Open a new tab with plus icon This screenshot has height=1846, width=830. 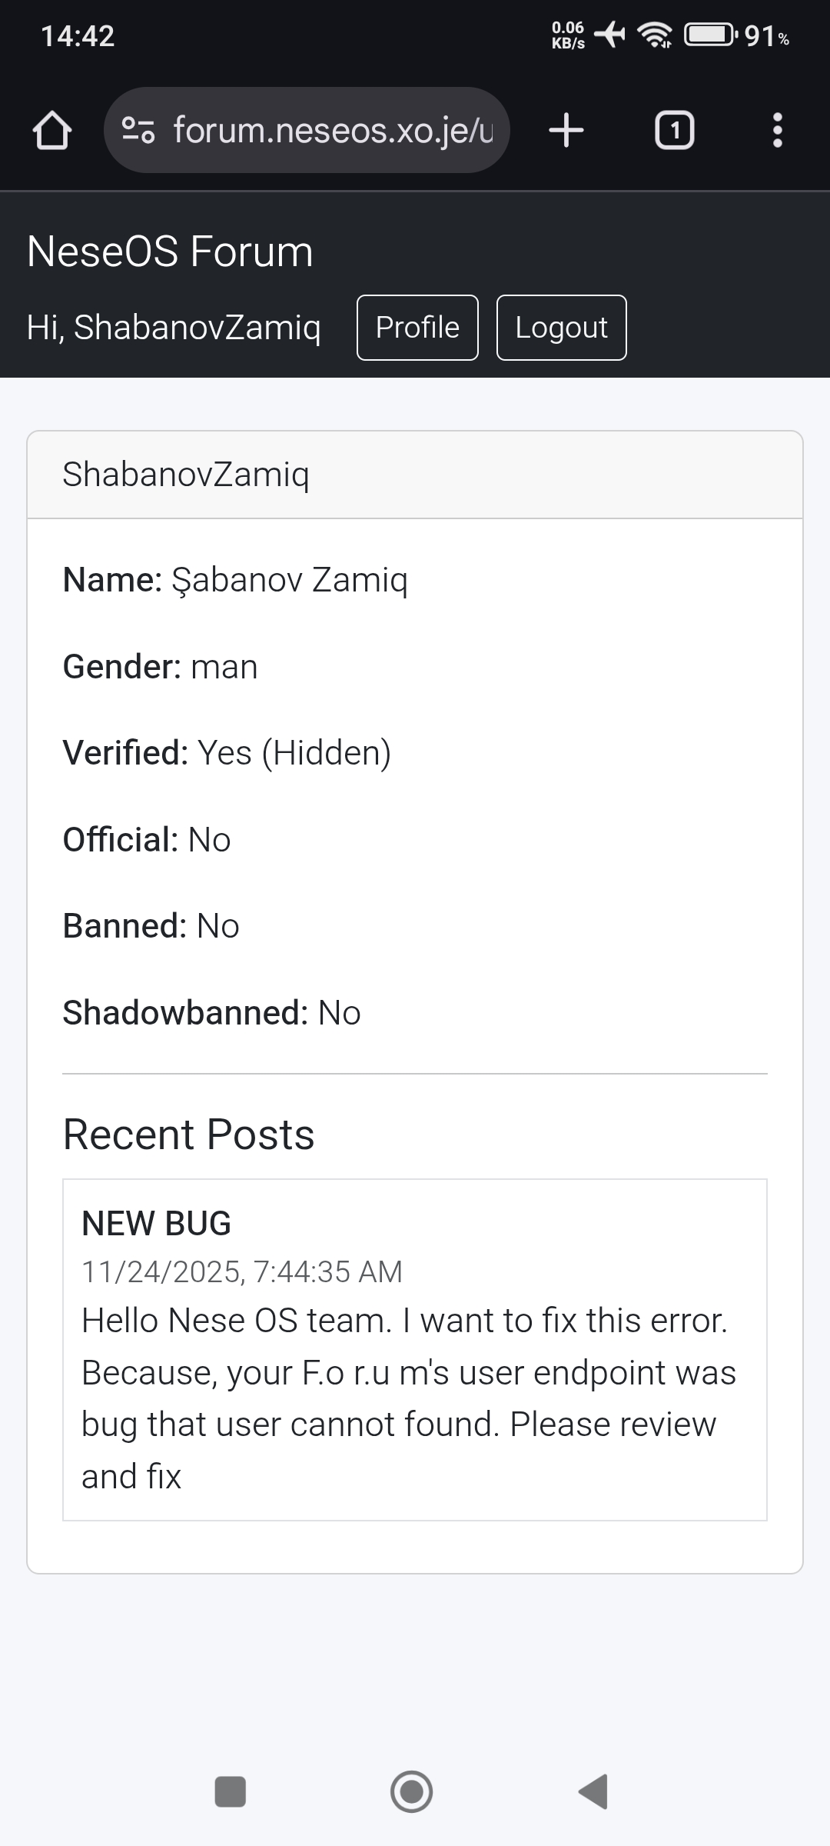point(566,130)
